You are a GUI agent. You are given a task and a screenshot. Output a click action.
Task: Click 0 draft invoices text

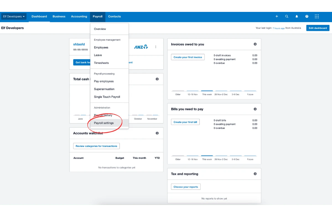coord(222,56)
